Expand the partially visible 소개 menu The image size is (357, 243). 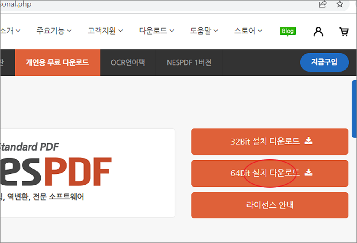point(10,31)
